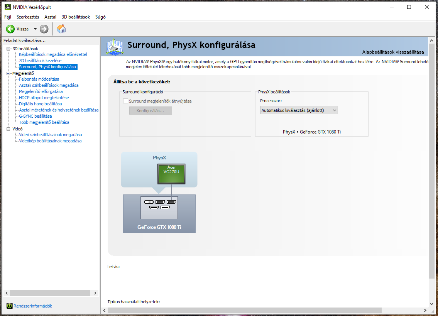Open the Szerkesztés menu
The width and height of the screenshot is (438, 316).
pos(28,17)
